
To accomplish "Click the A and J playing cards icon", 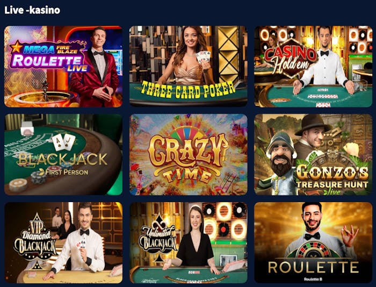I will (64, 141).
